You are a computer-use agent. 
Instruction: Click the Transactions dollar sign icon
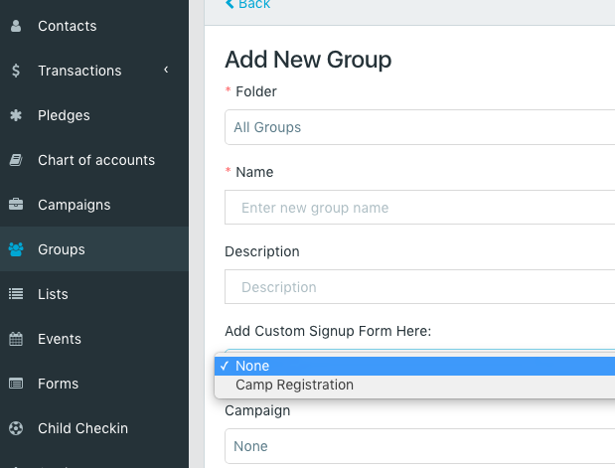point(16,71)
